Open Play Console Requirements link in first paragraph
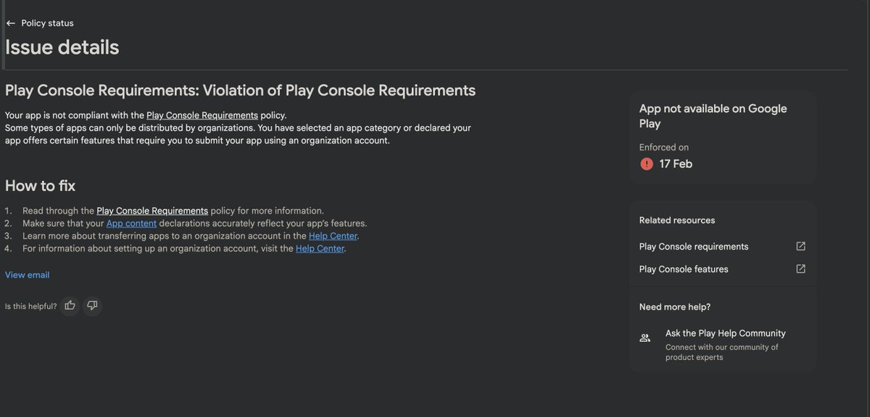 point(202,115)
